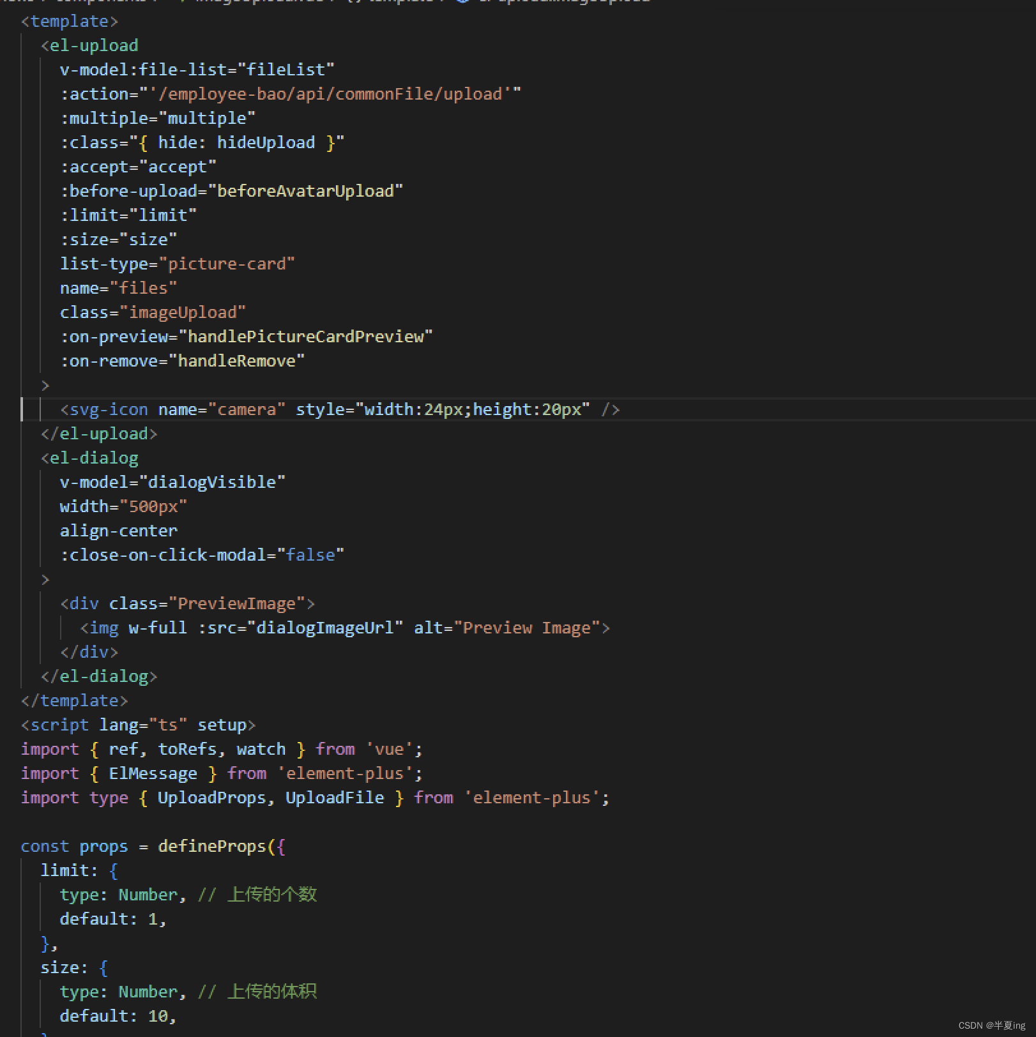Click the default: 1, line
Viewport: 1036px width, 1037px height.
coord(114,919)
